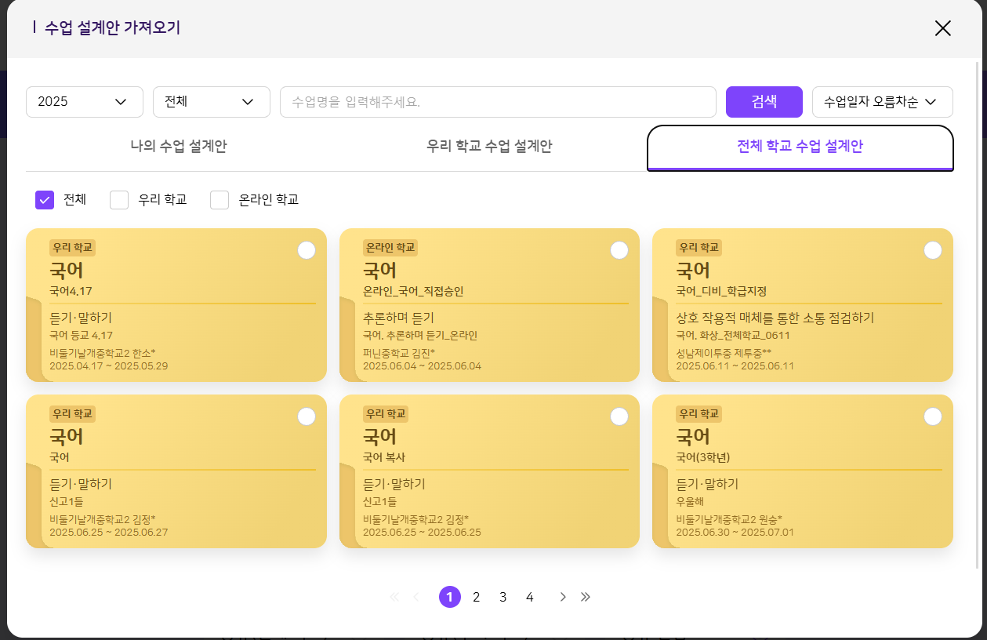Click the purple 검색 button
The width and height of the screenshot is (987, 640).
pos(764,102)
